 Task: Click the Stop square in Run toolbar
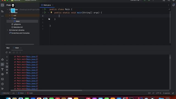[x=10, y=53]
